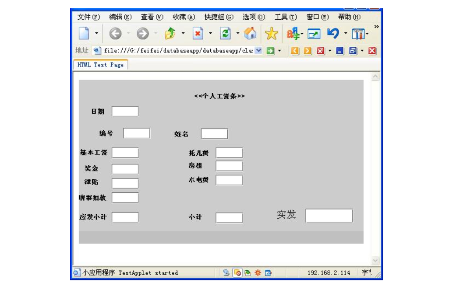Click the page scrollbar down arrow
This screenshot has height=286, width=456.
(x=375, y=261)
